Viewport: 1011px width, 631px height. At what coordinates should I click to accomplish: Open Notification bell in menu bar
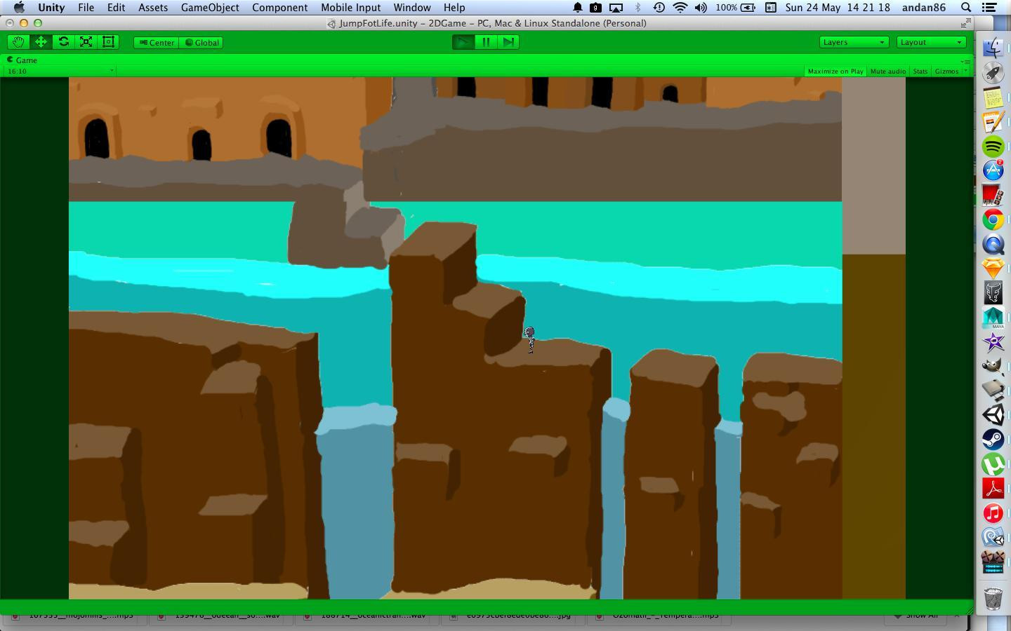(577, 8)
